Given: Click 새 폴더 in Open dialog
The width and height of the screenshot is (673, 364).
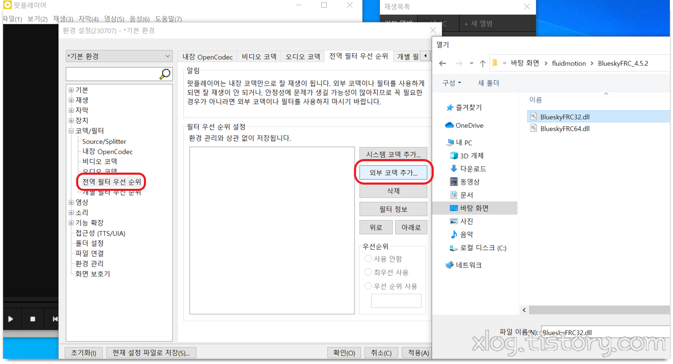Looking at the screenshot, I should tap(488, 83).
